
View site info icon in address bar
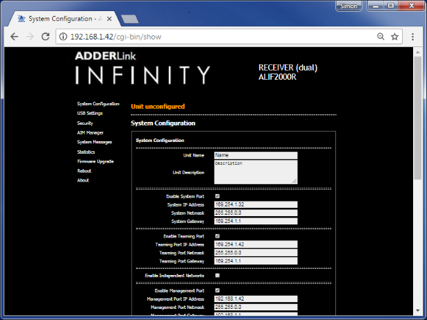(63, 37)
